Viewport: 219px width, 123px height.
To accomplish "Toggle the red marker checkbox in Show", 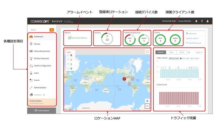I will (68, 55).
